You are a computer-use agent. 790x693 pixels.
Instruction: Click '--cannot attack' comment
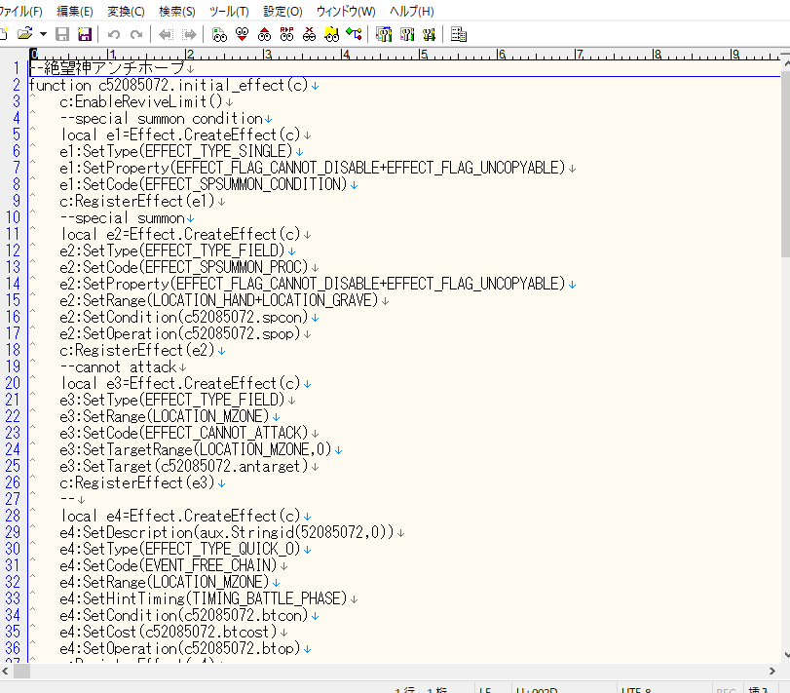pyautogui.click(x=118, y=366)
